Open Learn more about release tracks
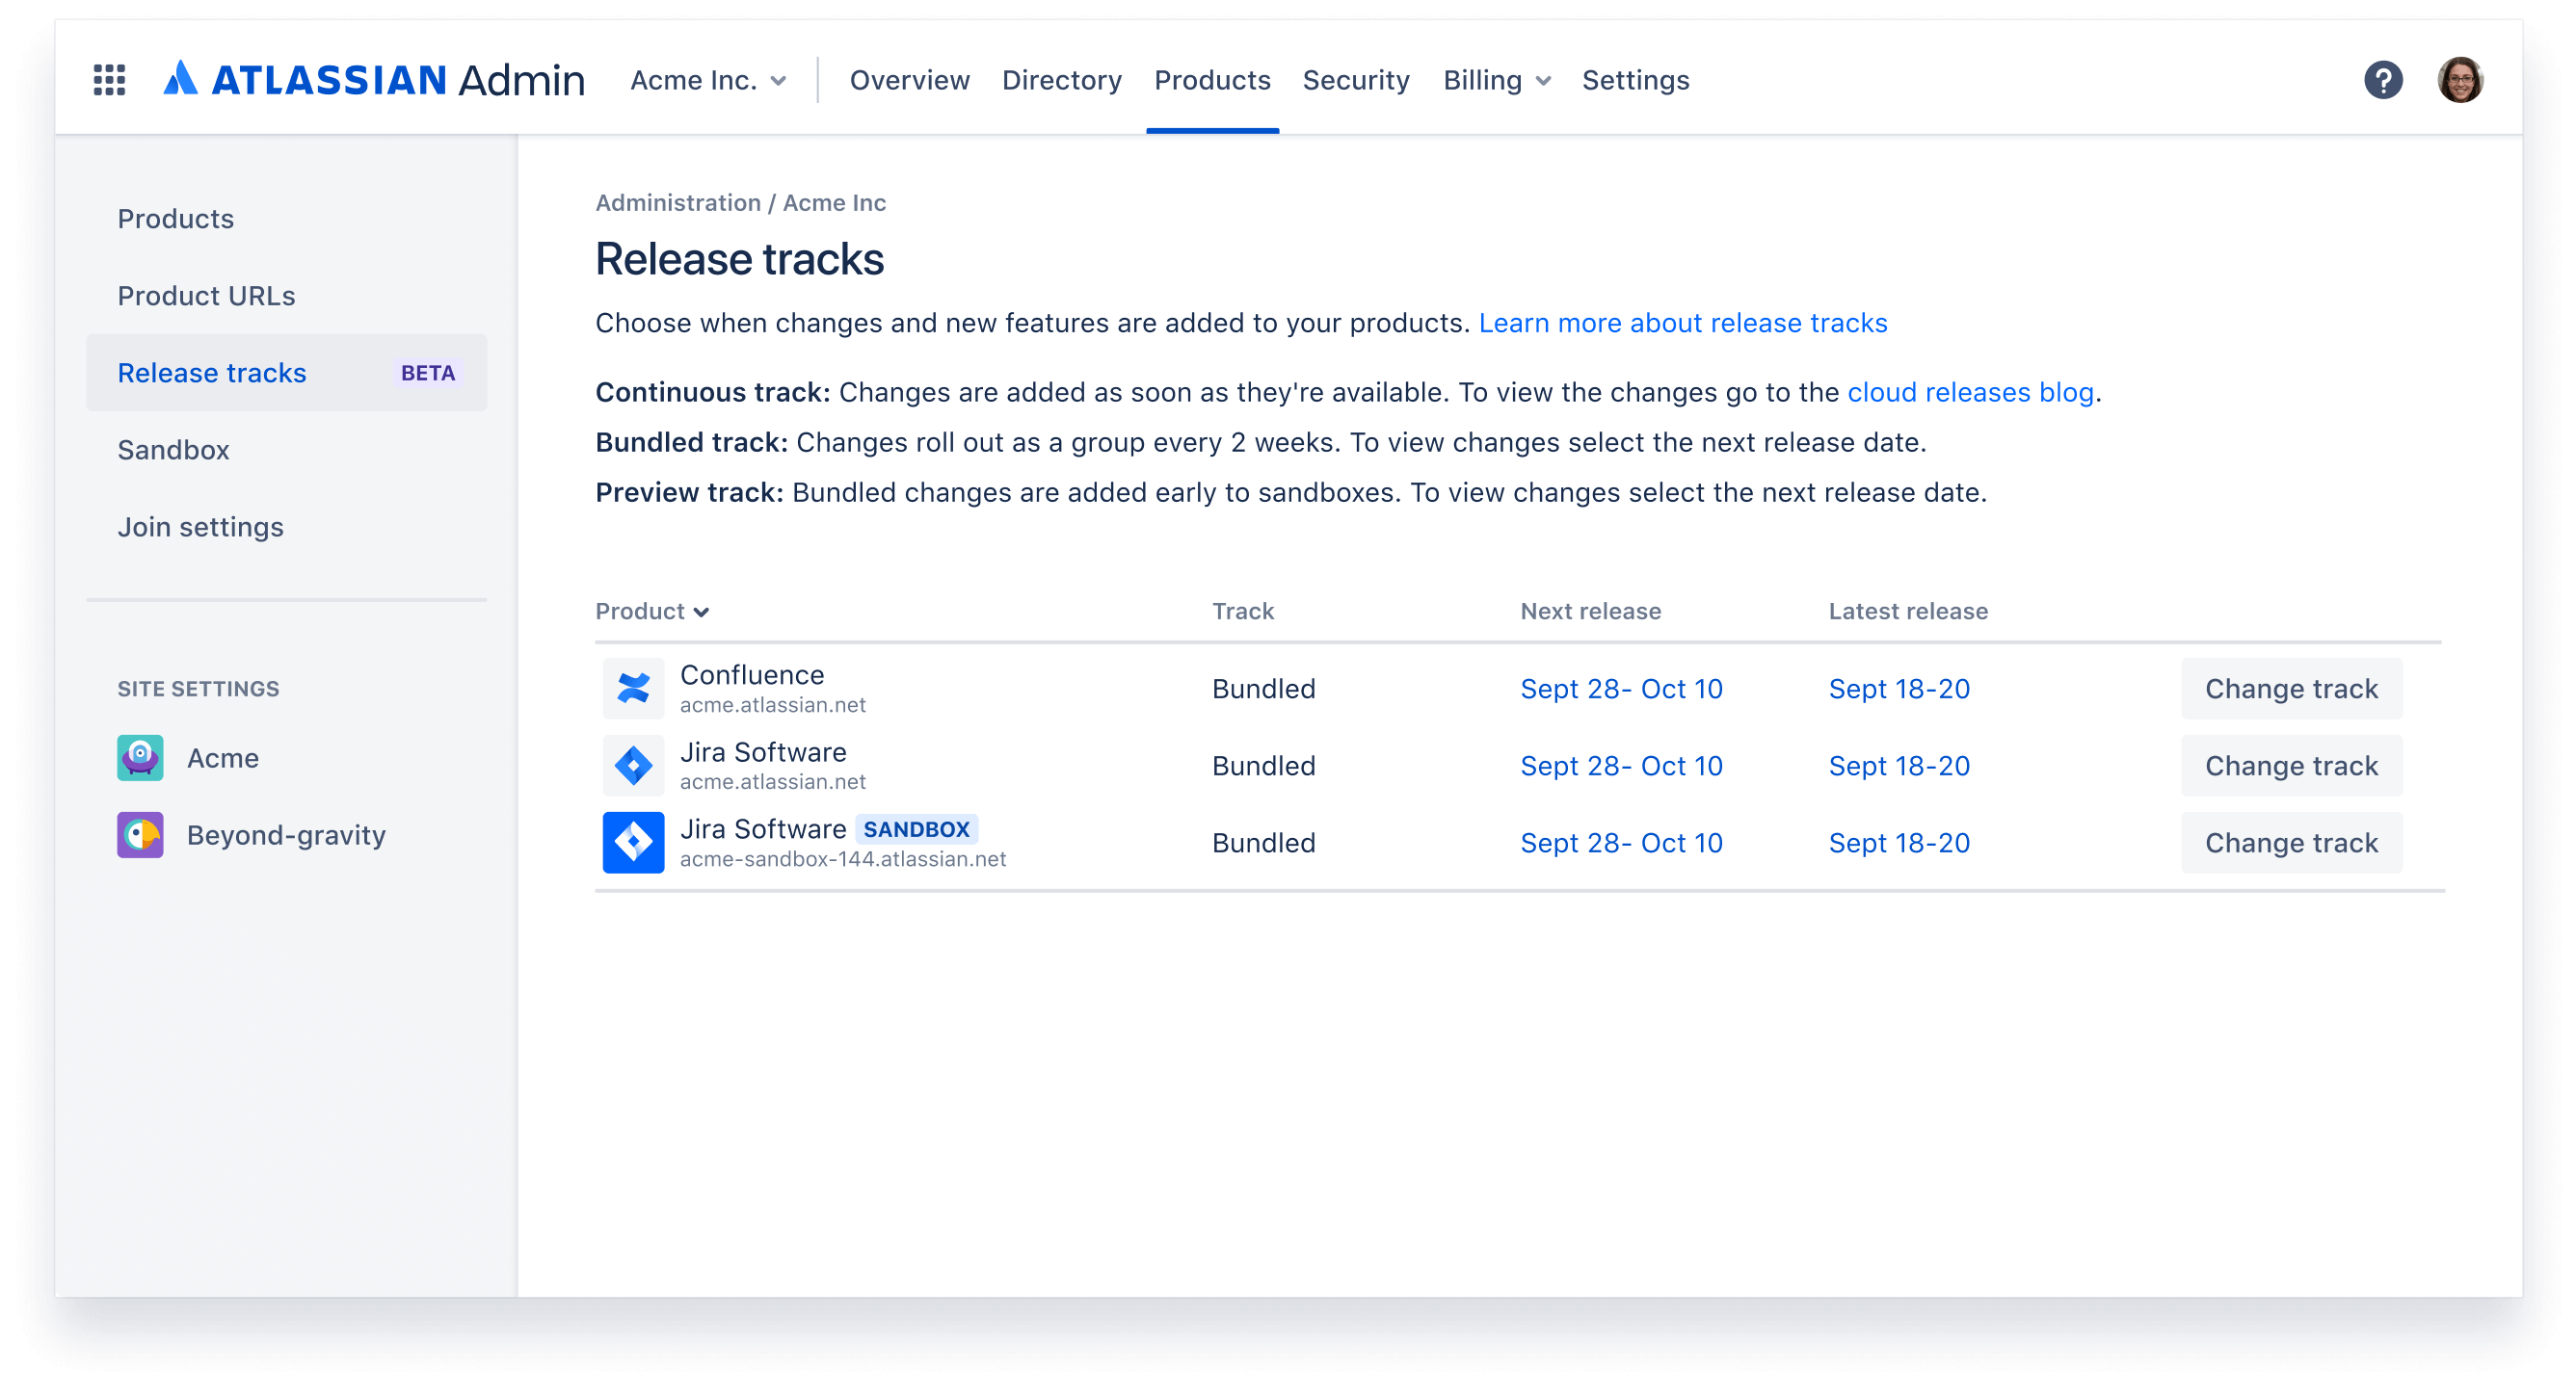This screenshot has width=2576, height=1386. [1683, 322]
